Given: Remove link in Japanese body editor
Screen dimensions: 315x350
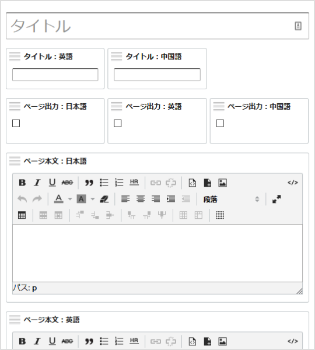Looking at the screenshot, I should pyautogui.click(x=171, y=183).
